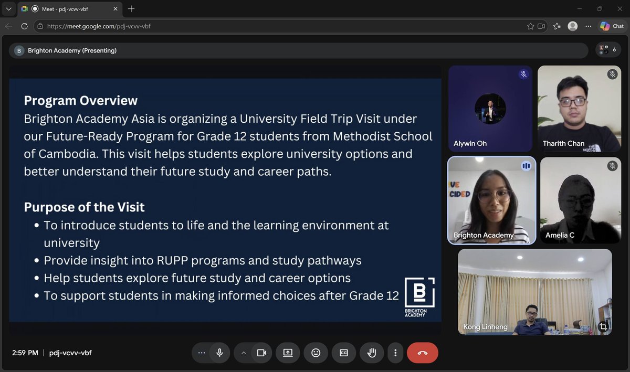Viewport: 630px width, 372px height.
Task: Open browser favorites list icon
Action: point(557,26)
